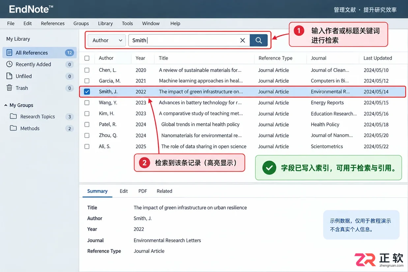Clear the search text with X icon
This screenshot has height=272, width=408.
click(x=243, y=40)
